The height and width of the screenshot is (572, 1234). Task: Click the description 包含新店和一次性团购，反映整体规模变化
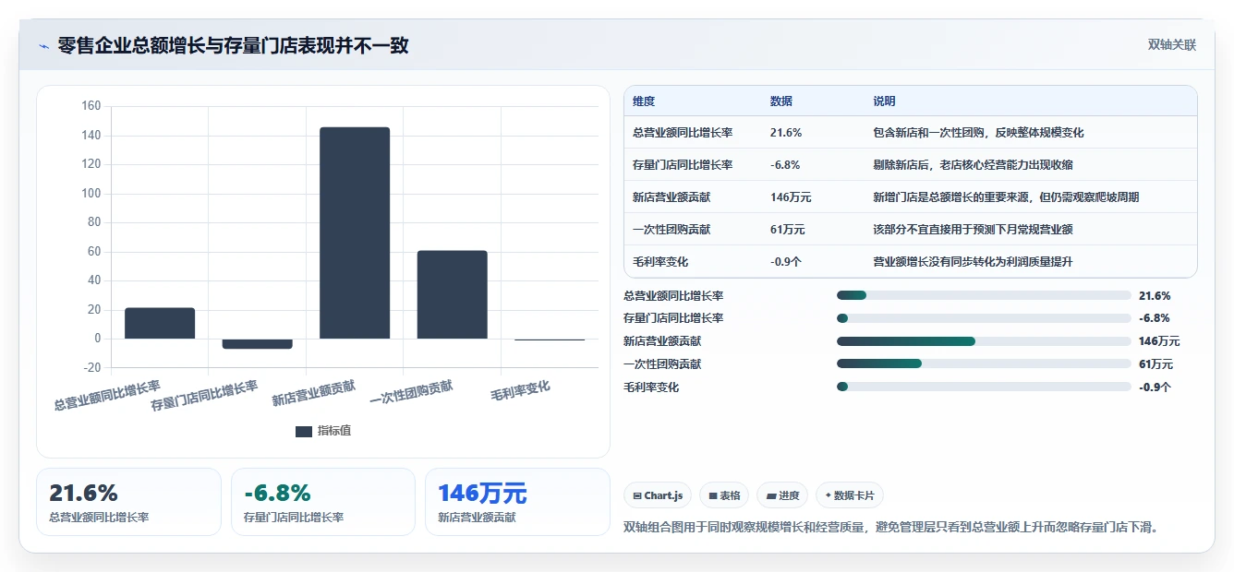coord(979,133)
